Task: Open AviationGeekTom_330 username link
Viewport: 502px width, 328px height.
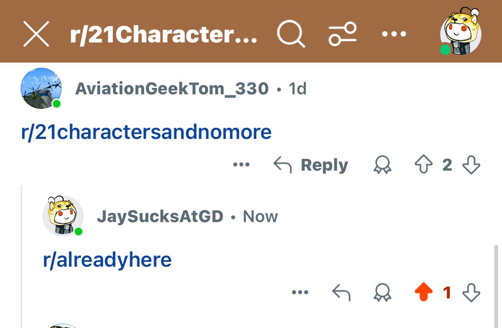Action: [x=172, y=89]
